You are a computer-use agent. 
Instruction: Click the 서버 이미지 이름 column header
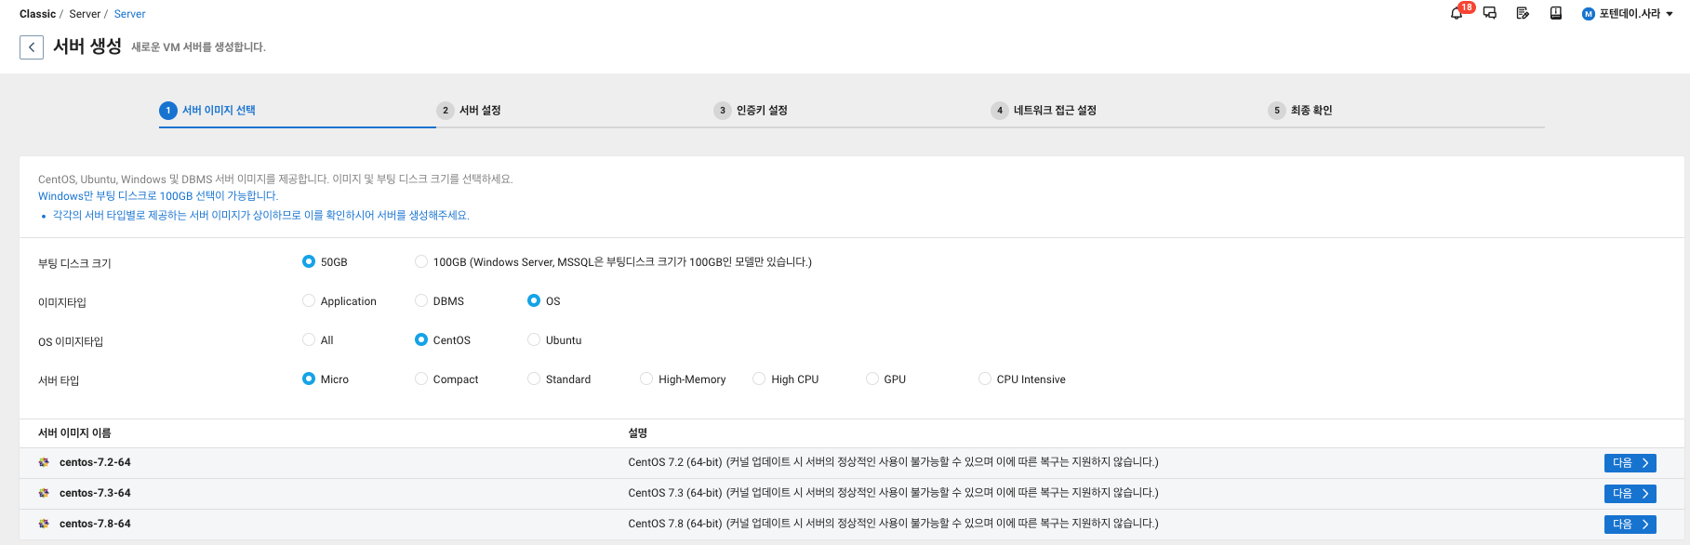(x=74, y=433)
